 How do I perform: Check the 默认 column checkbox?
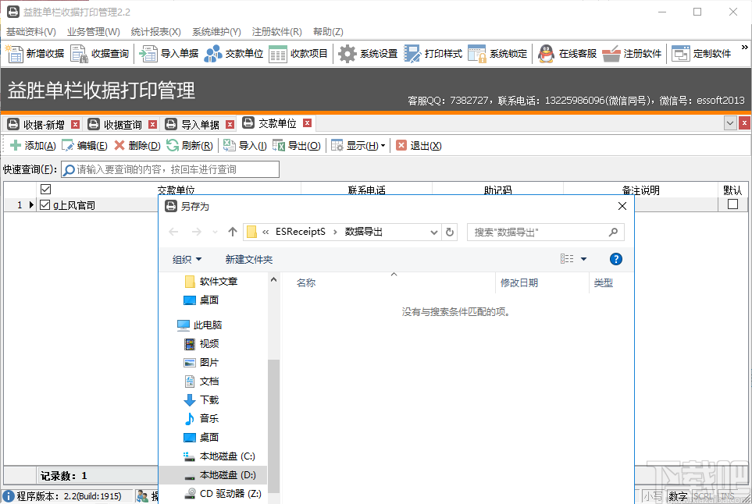[x=731, y=204]
